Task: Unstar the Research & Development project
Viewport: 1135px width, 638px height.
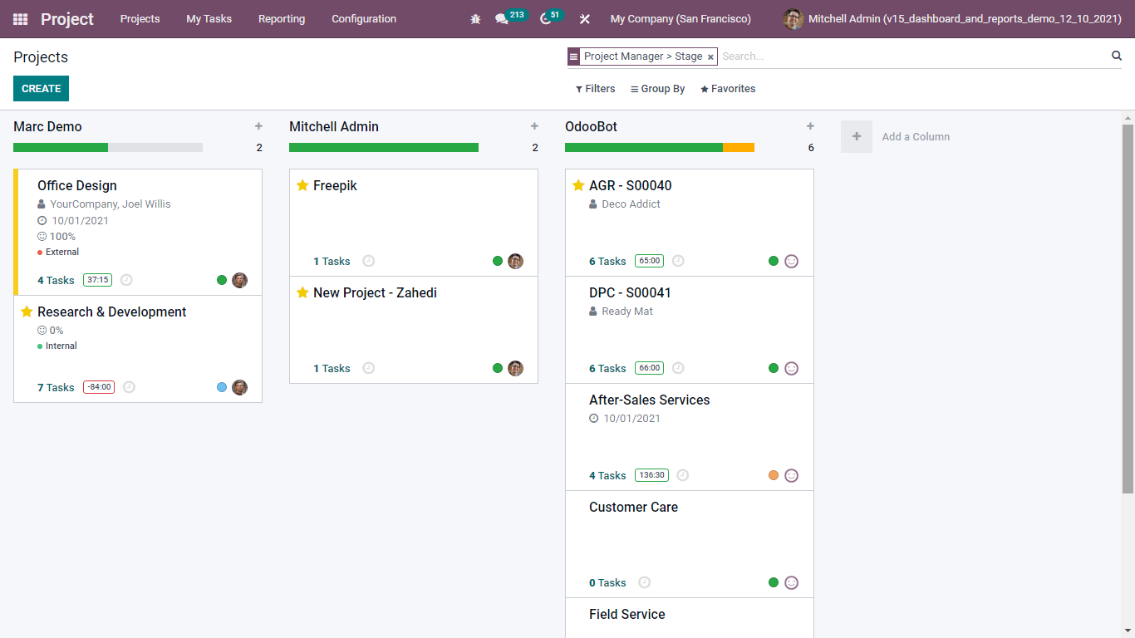Action: tap(27, 312)
